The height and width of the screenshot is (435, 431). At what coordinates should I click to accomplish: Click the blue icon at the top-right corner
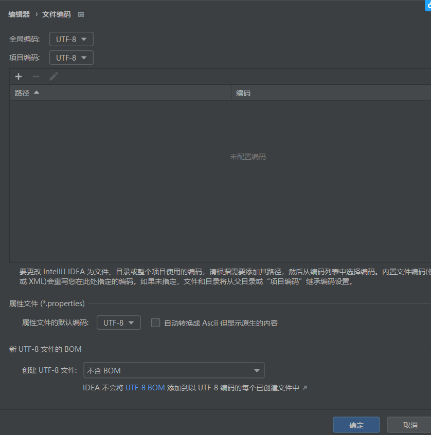[428, 5]
